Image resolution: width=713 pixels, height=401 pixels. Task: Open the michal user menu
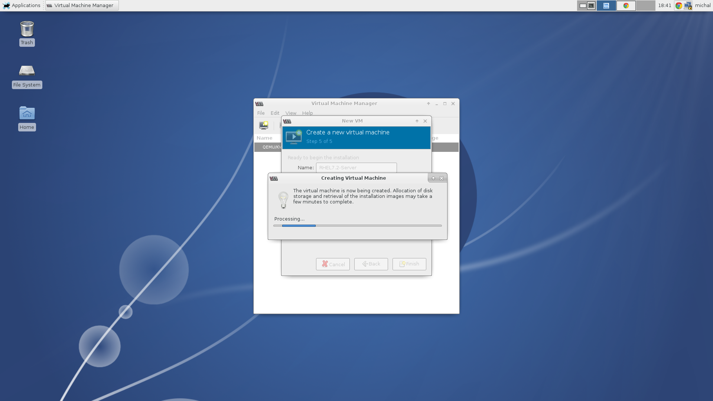703,5
